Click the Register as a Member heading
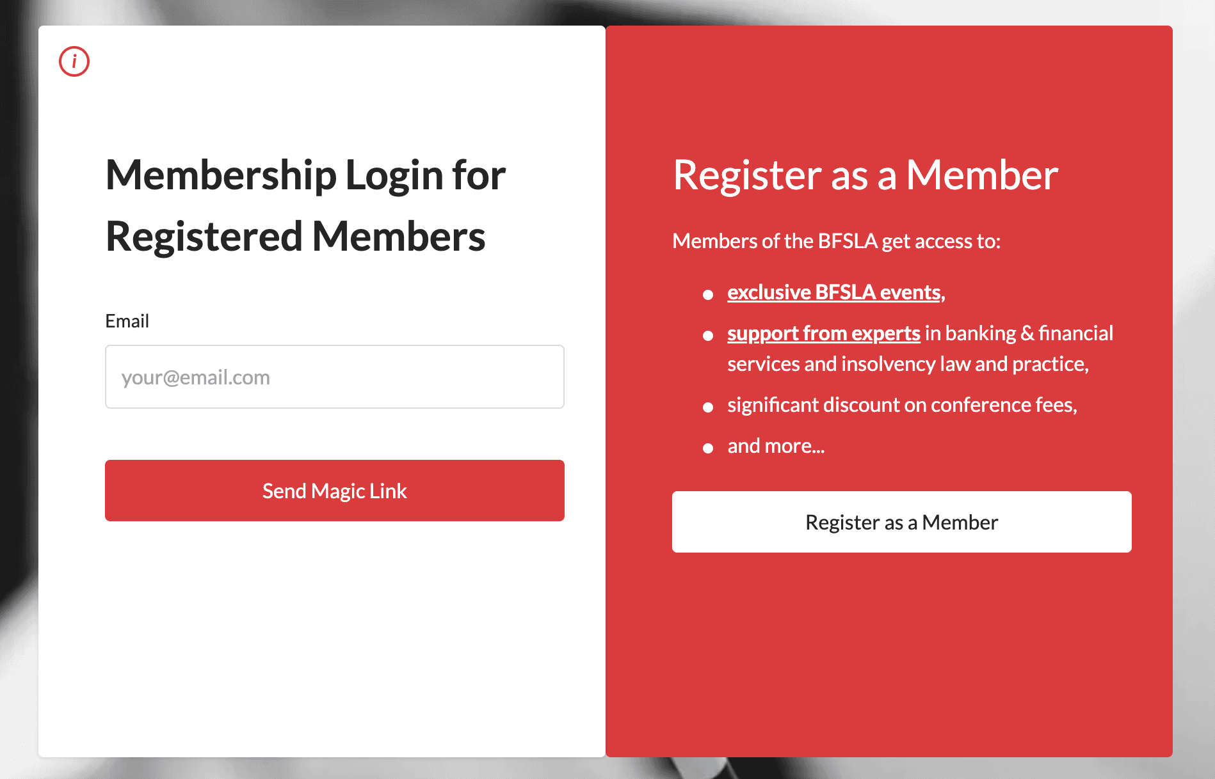The image size is (1215, 779). tap(865, 176)
